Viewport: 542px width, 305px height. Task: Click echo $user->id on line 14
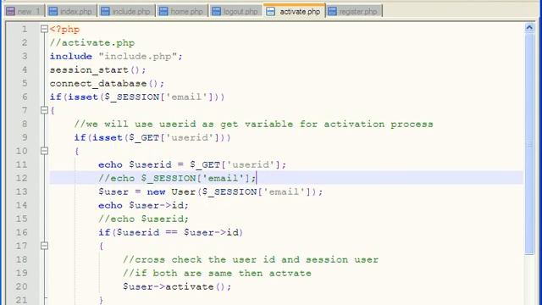(x=143, y=205)
